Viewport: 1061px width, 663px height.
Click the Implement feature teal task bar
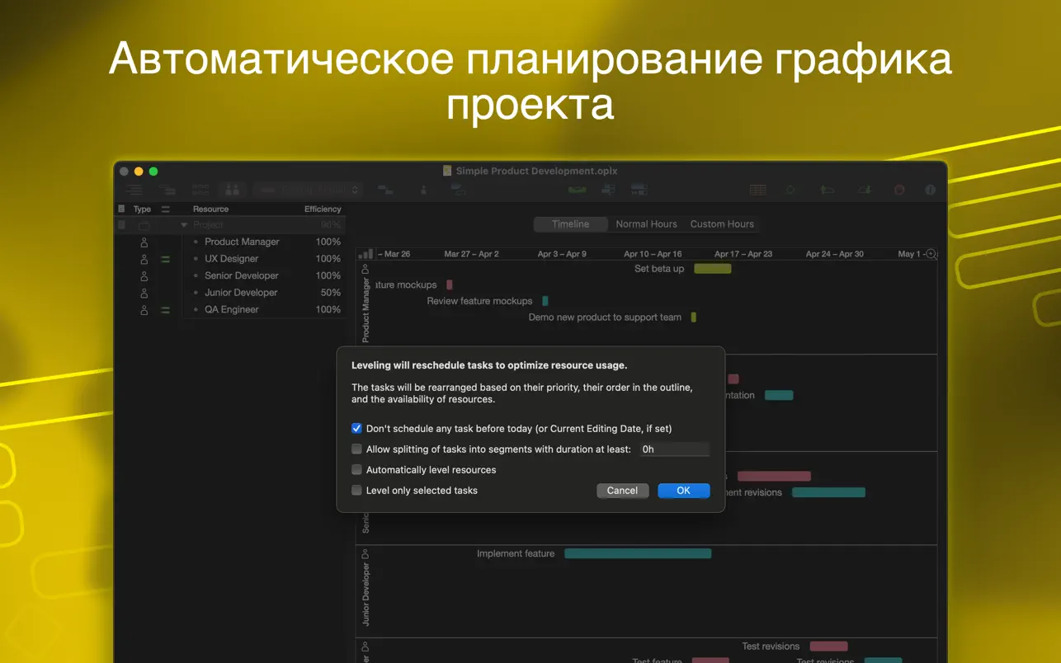point(637,554)
